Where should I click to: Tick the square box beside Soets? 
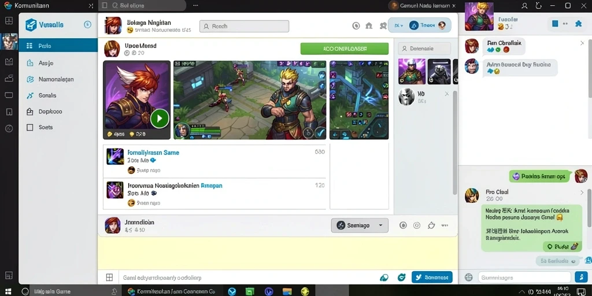point(30,127)
